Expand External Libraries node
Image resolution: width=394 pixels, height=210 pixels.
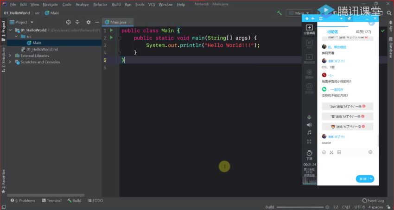(x=10, y=56)
